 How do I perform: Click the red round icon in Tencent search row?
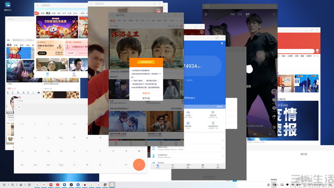pos(181,26)
